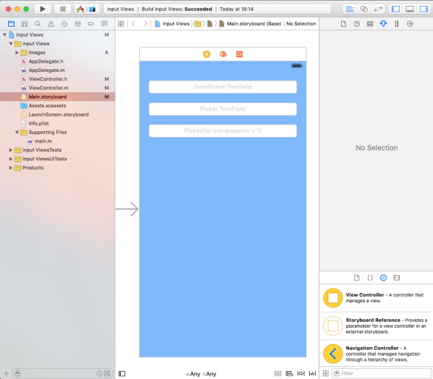Show the Standard editor
This screenshot has height=379, width=433.
tap(350, 9)
